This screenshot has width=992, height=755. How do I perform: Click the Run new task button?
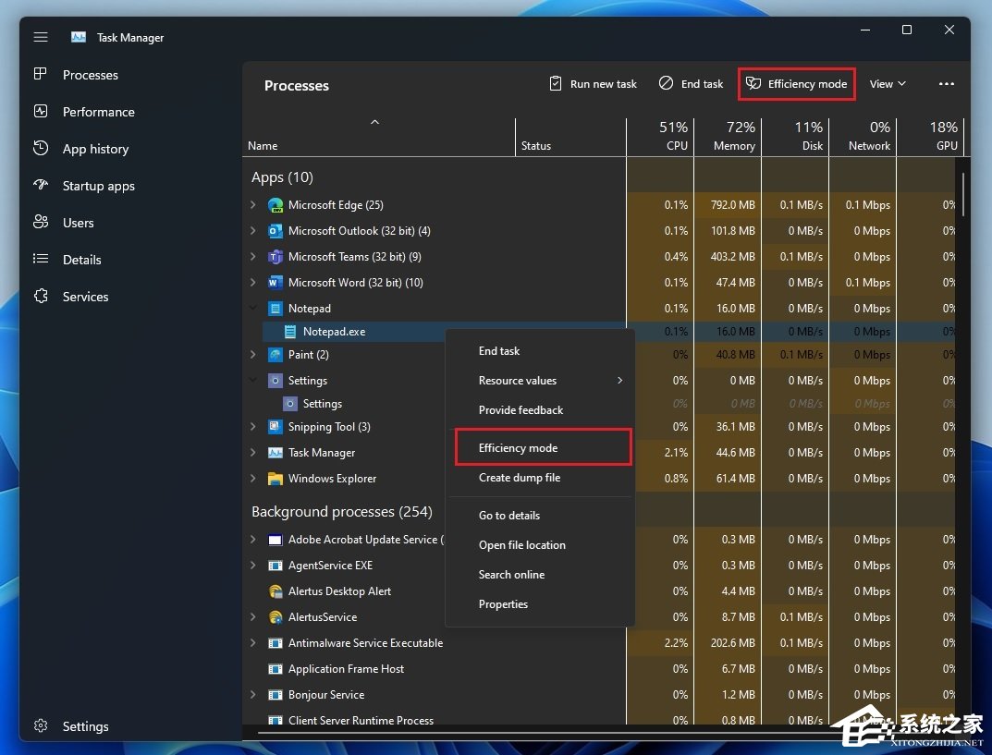pos(593,84)
